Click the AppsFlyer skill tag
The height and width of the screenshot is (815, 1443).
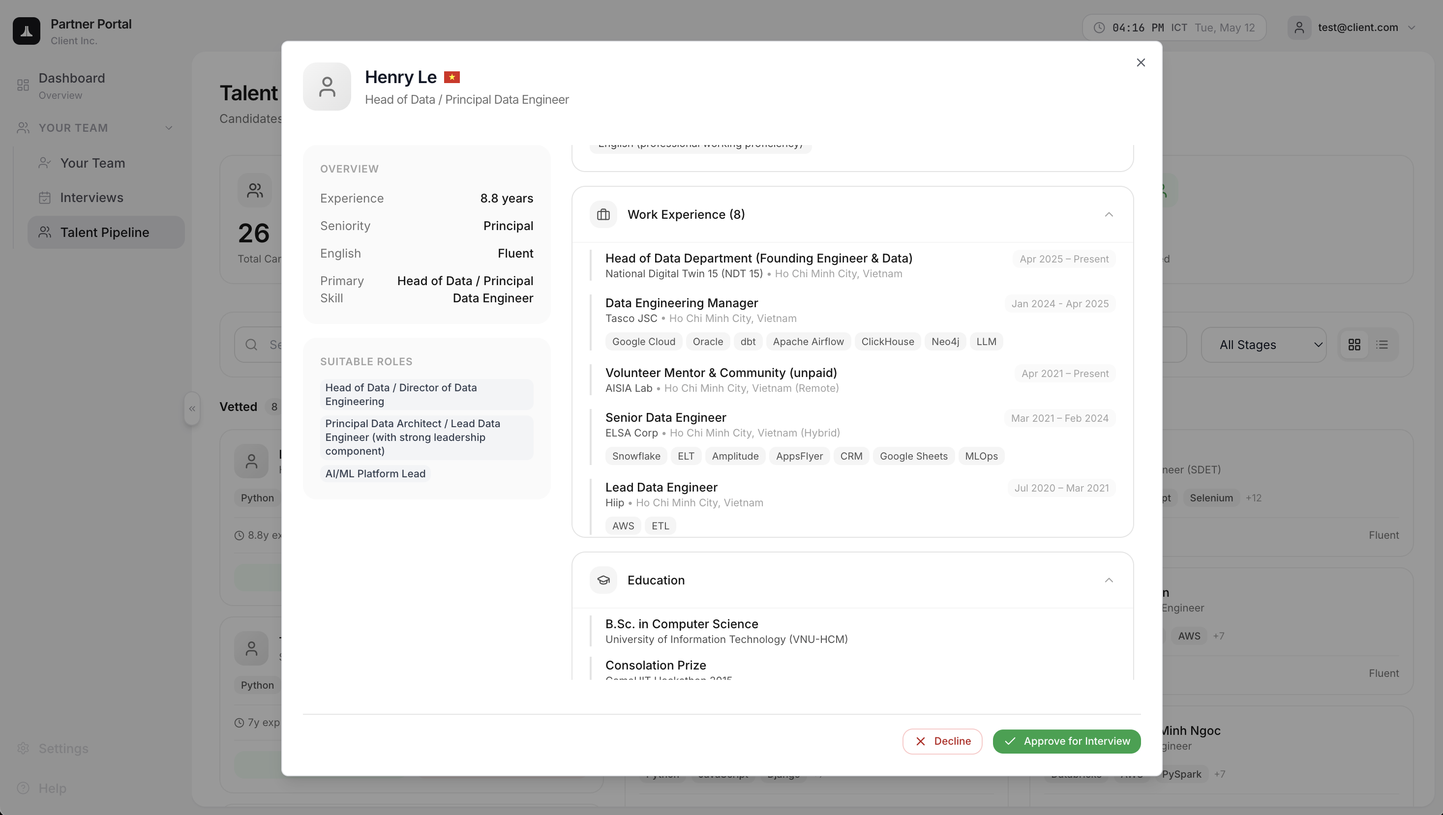pos(799,456)
